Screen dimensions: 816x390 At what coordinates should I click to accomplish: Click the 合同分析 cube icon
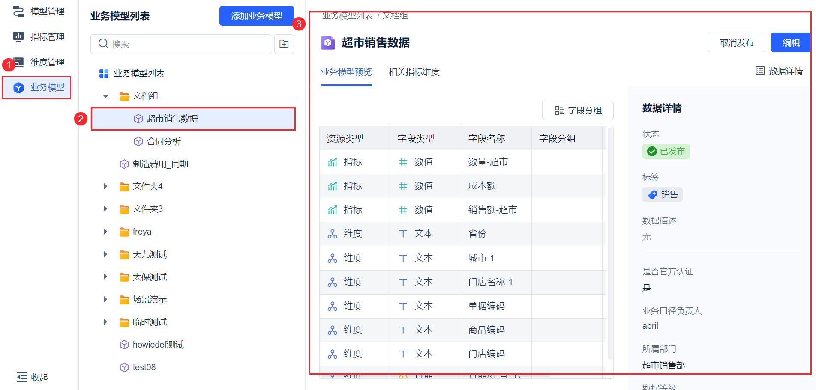pyautogui.click(x=138, y=141)
